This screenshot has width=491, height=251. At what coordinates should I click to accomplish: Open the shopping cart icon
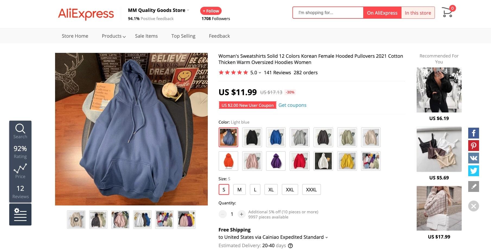coord(448,12)
